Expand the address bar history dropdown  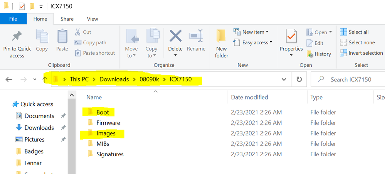pyautogui.click(x=284, y=79)
